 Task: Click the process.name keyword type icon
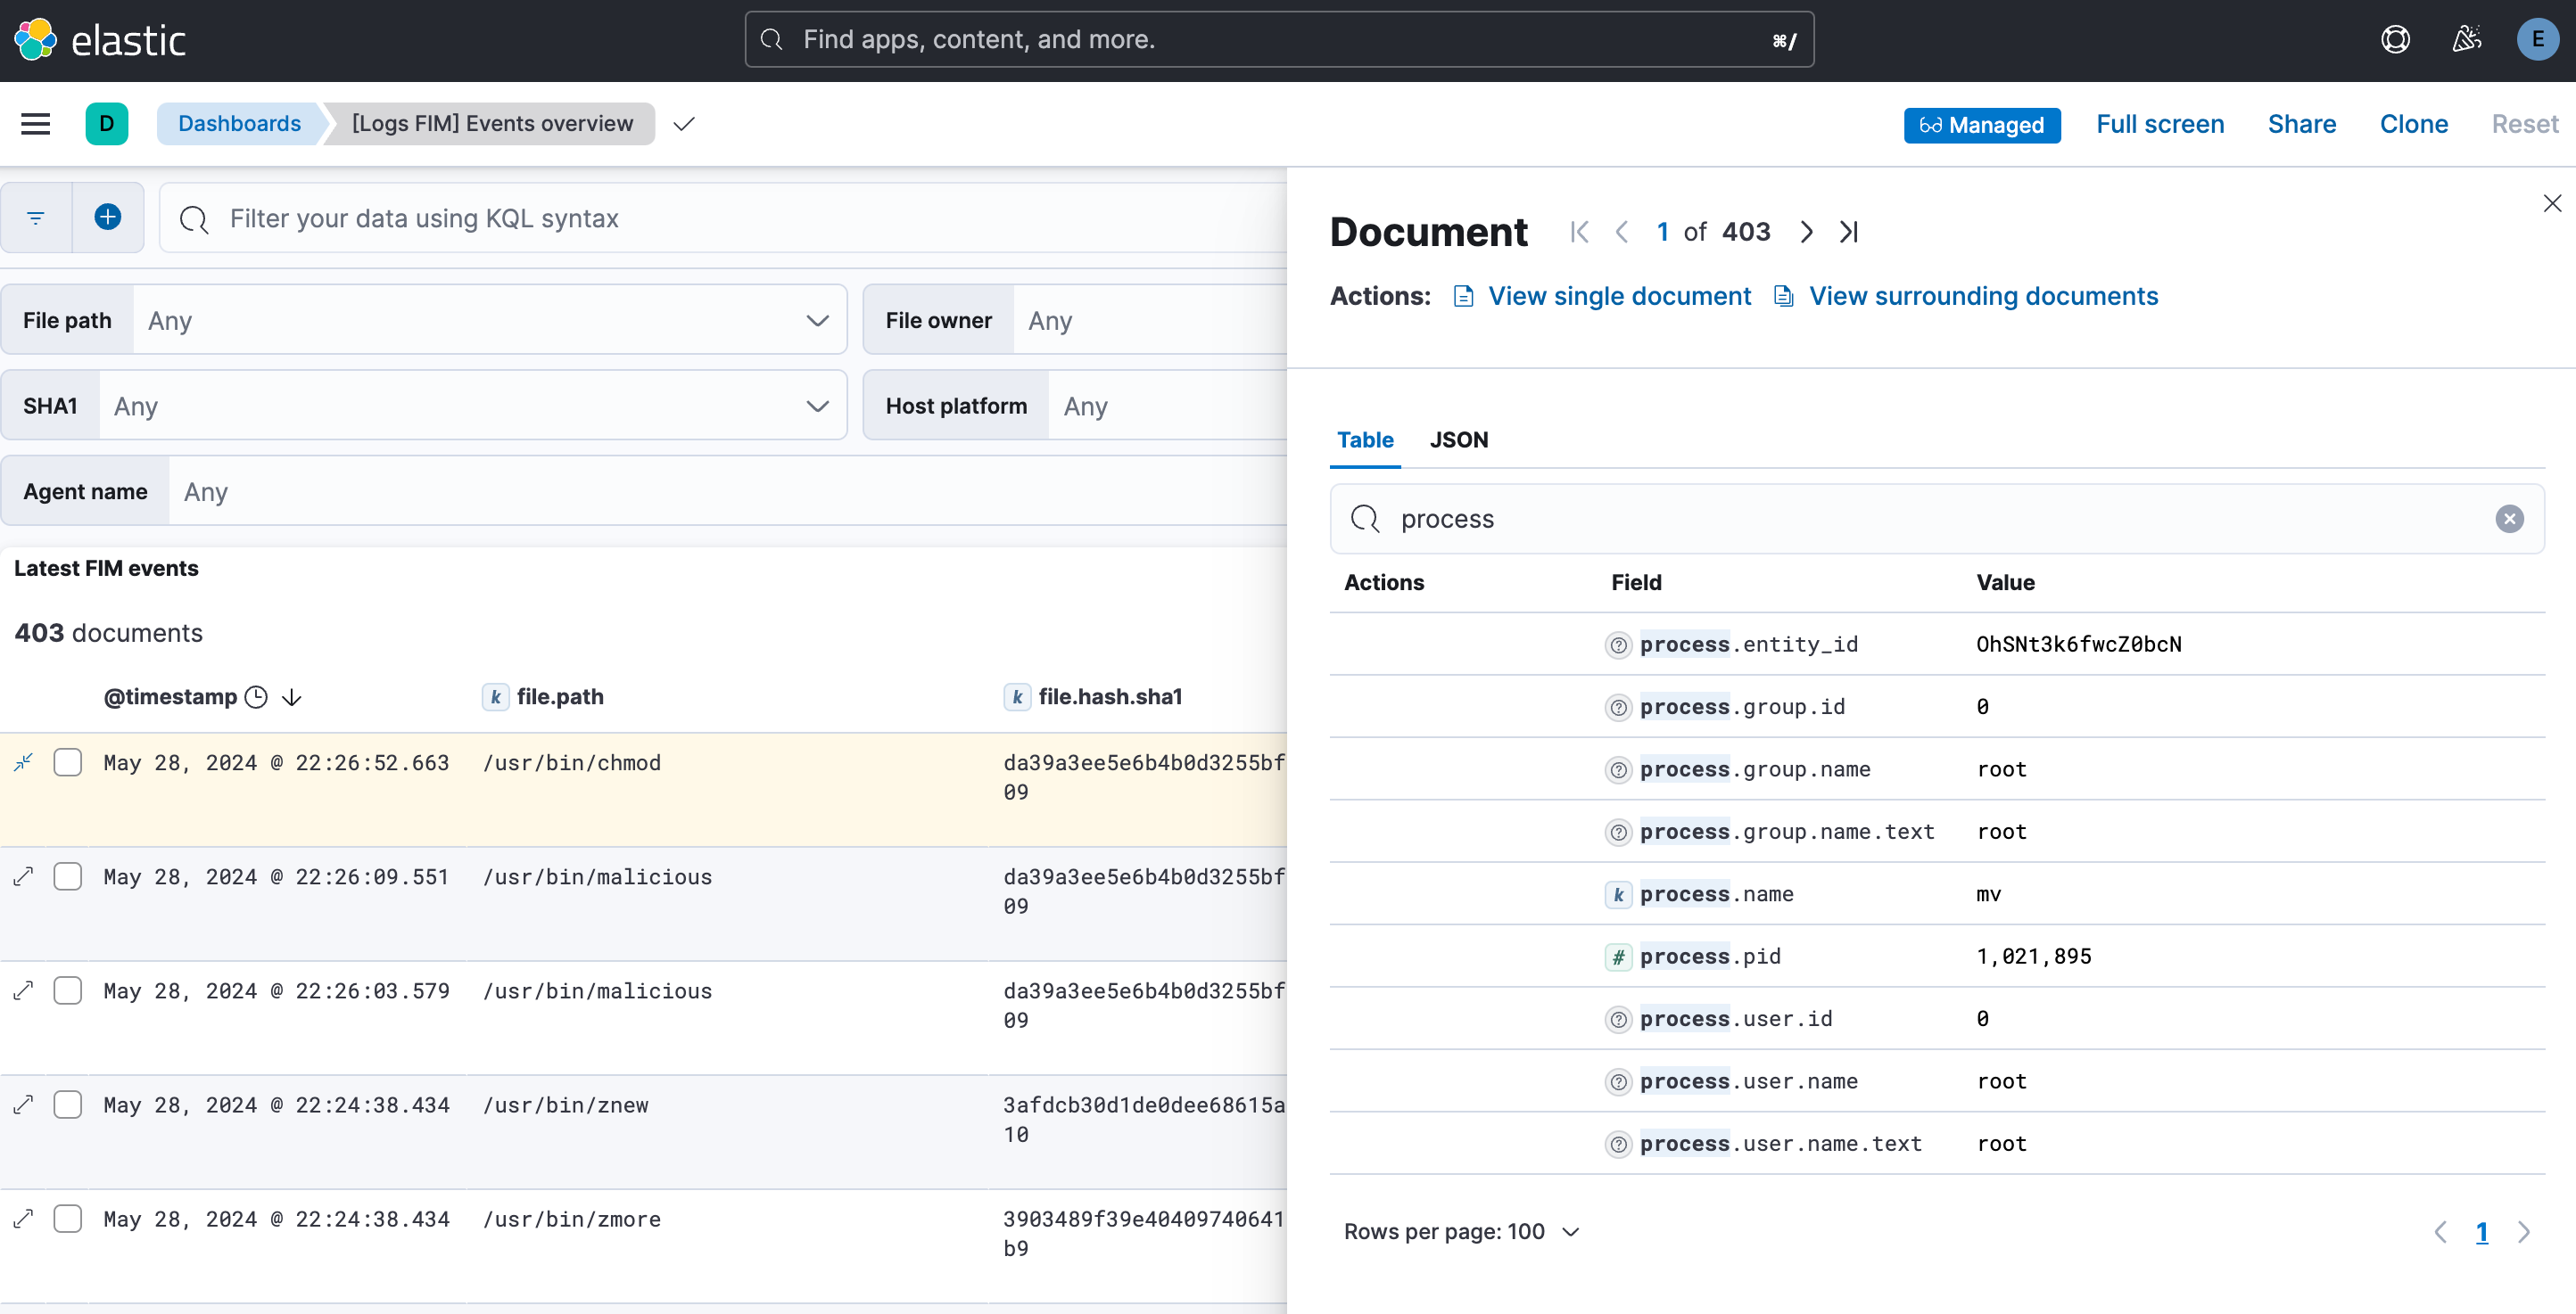pyautogui.click(x=1618, y=894)
